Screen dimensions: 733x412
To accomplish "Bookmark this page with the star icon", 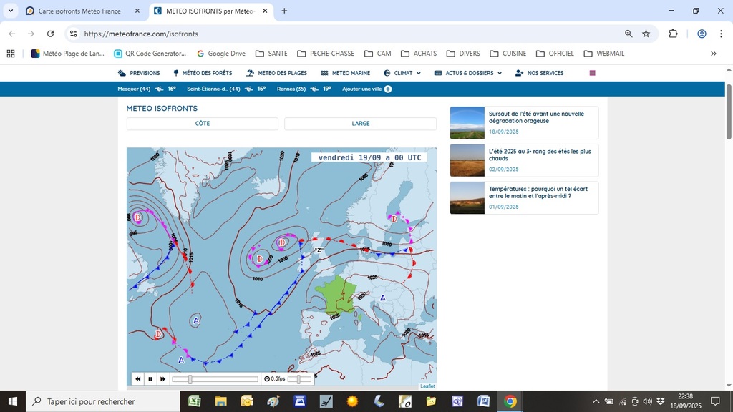I will pos(646,34).
